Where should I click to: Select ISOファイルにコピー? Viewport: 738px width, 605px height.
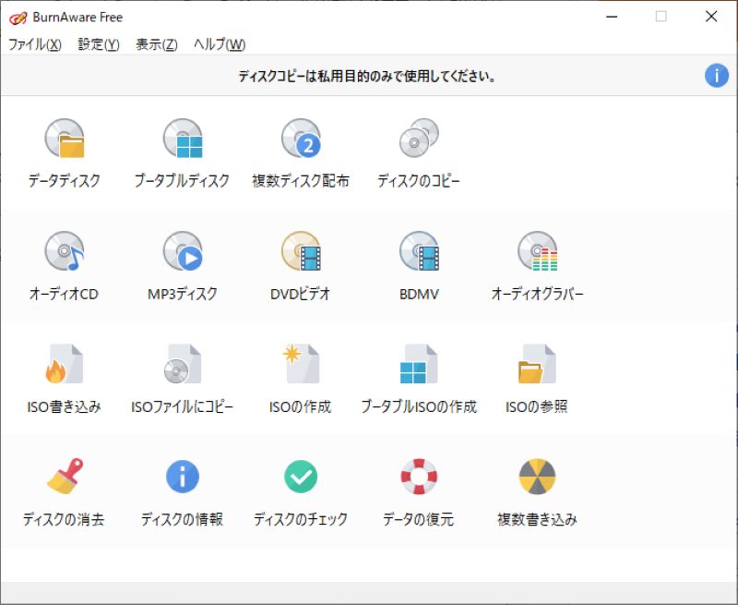point(184,368)
